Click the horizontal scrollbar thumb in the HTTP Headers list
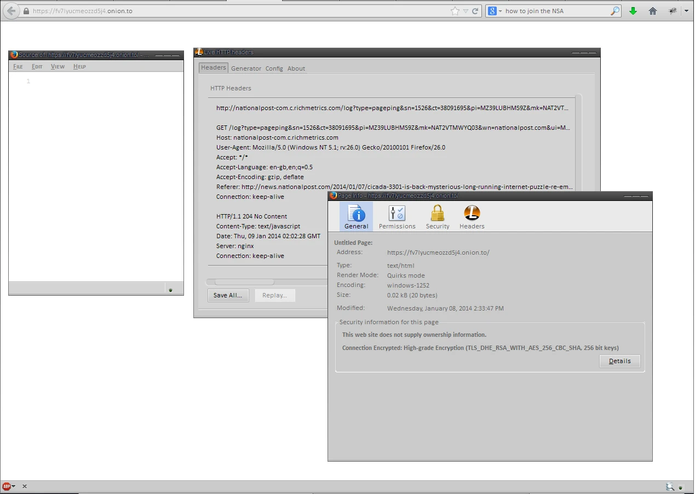Screen dimensions: 695x494 tap(244, 282)
